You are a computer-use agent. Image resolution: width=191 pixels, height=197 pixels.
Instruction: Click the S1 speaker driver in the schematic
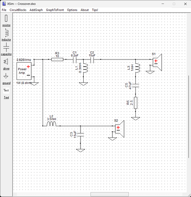[157, 62]
